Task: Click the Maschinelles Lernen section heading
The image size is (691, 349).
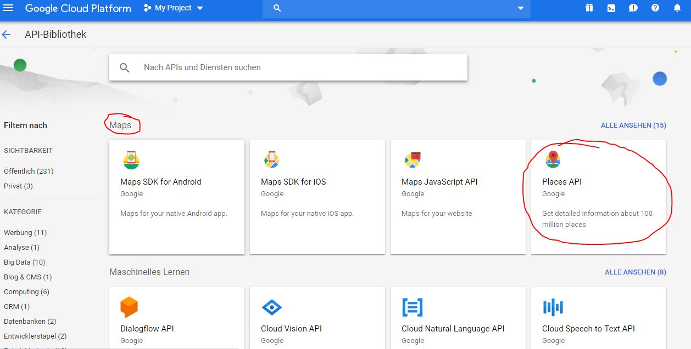Action: click(x=149, y=272)
